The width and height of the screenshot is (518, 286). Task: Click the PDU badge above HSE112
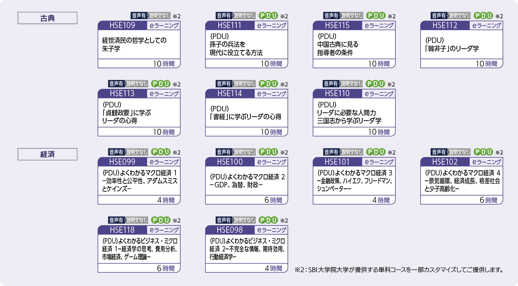pos(483,15)
